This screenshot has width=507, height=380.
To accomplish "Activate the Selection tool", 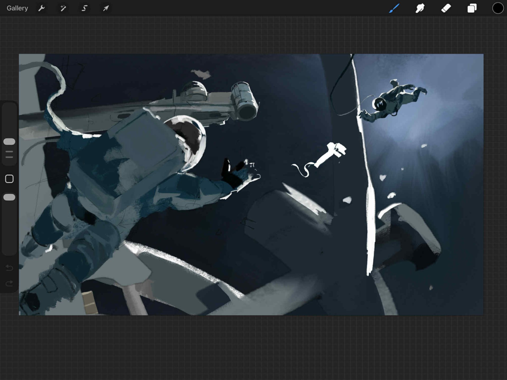I will coord(84,8).
